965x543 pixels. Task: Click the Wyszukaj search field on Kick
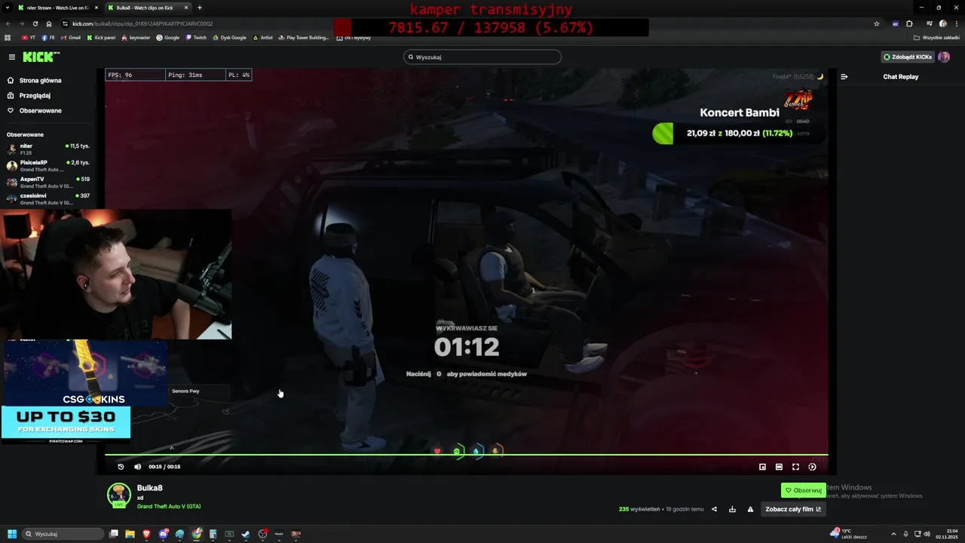click(482, 57)
